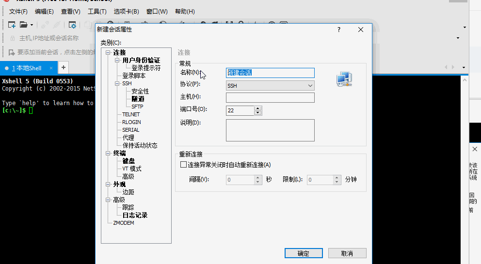Click the session properties gear icon
Image resolution: width=481 pixels, height=264 pixels.
coord(72,25)
